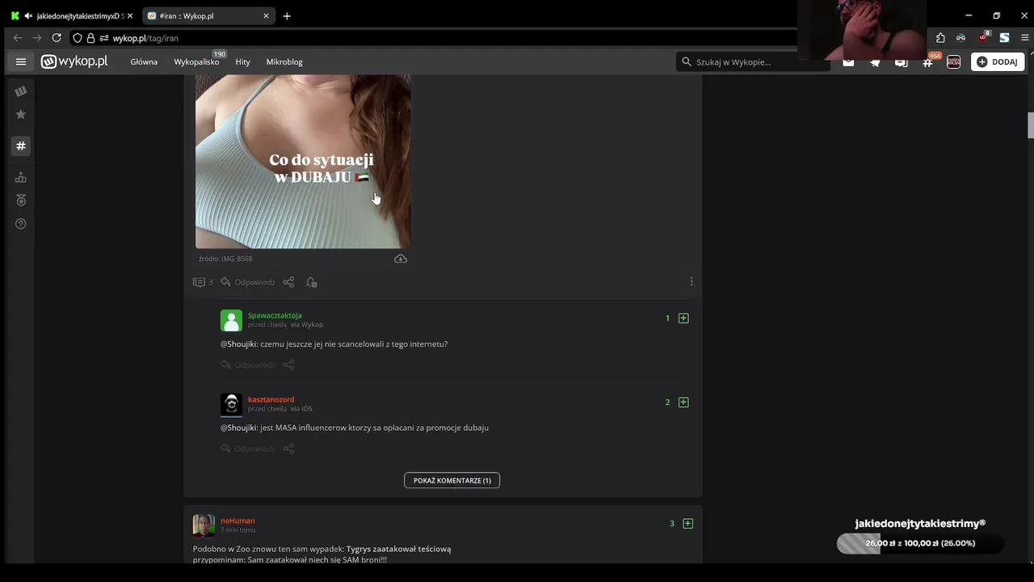
Task: Select the hashtag tags icon in left sidebar
Action: click(x=21, y=145)
